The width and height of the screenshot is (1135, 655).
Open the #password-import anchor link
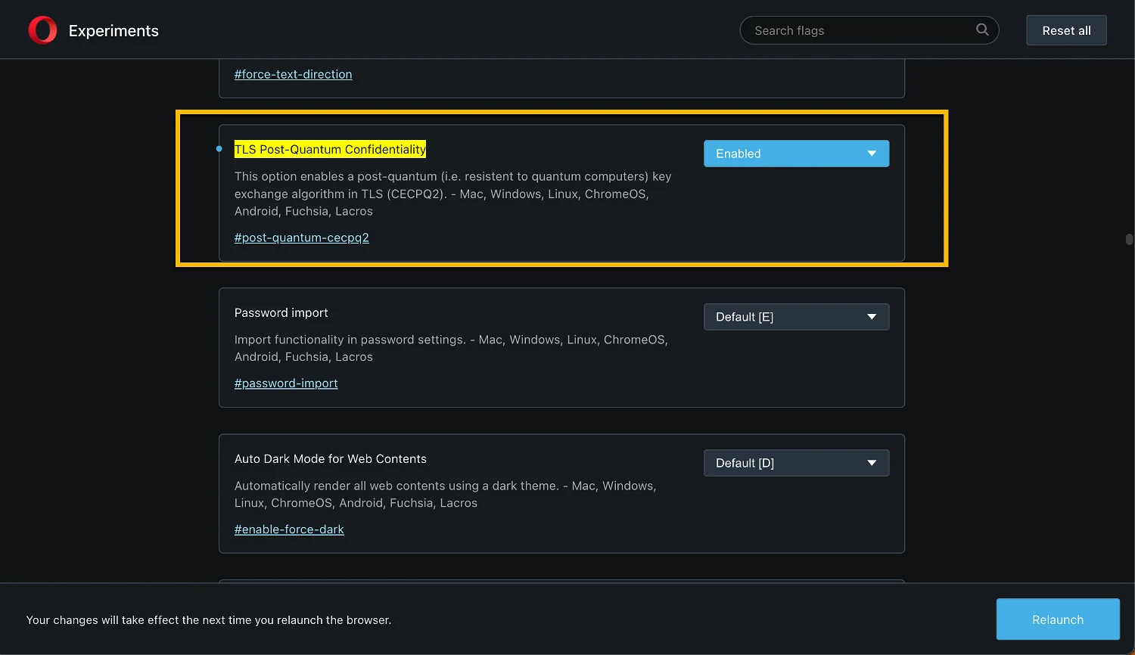286,383
